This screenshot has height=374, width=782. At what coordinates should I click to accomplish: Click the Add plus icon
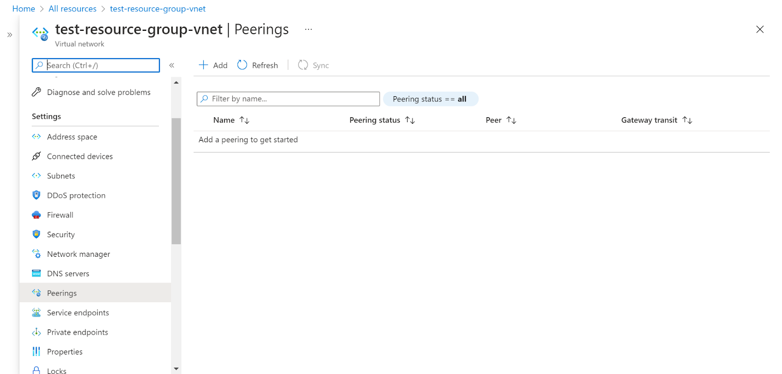click(203, 65)
